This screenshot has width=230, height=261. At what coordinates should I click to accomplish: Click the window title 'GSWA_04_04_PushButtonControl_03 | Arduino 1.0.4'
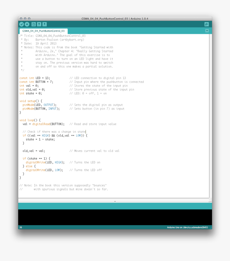click(115, 19)
